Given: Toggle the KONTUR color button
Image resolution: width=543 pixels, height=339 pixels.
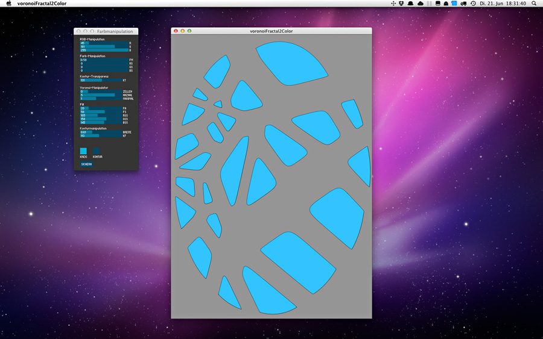Looking at the screenshot, I should pos(97,151).
